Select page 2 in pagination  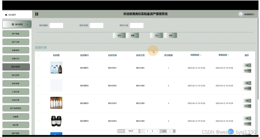click(x=152, y=131)
